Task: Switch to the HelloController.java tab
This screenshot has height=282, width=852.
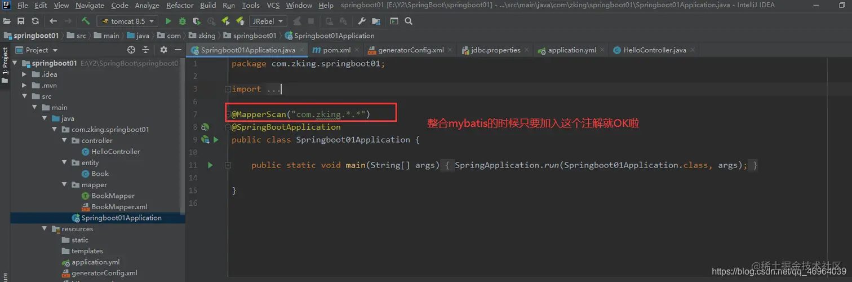Action: tap(654, 50)
